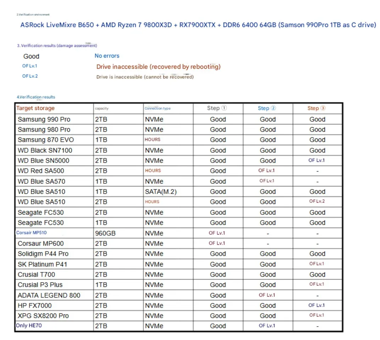
Task: Select the Step ② column header
Action: pos(267,108)
